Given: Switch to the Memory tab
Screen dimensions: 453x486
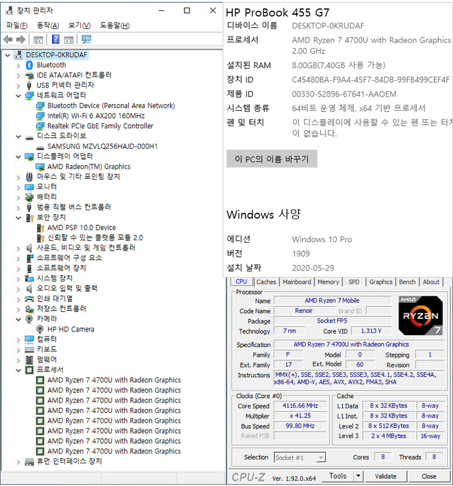Looking at the screenshot, I should [328, 282].
